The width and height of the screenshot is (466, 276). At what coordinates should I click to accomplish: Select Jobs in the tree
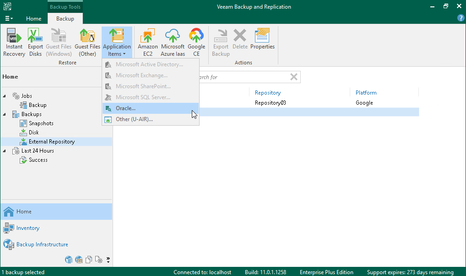[27, 96]
